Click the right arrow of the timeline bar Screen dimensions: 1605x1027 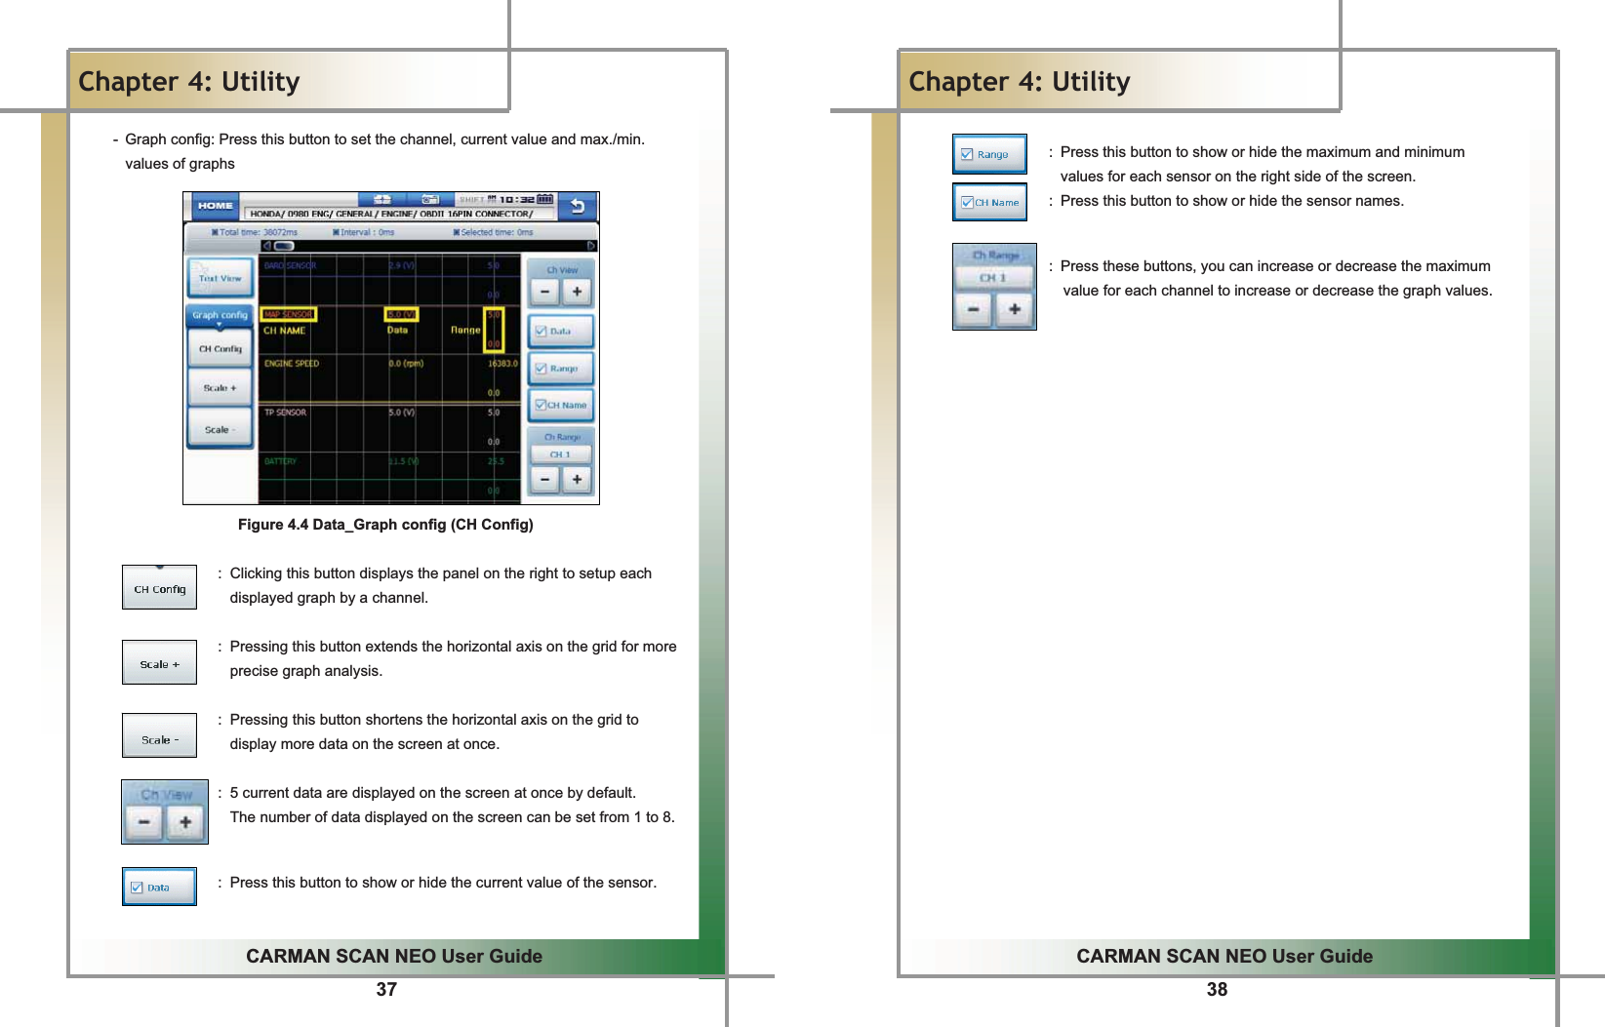(x=591, y=245)
